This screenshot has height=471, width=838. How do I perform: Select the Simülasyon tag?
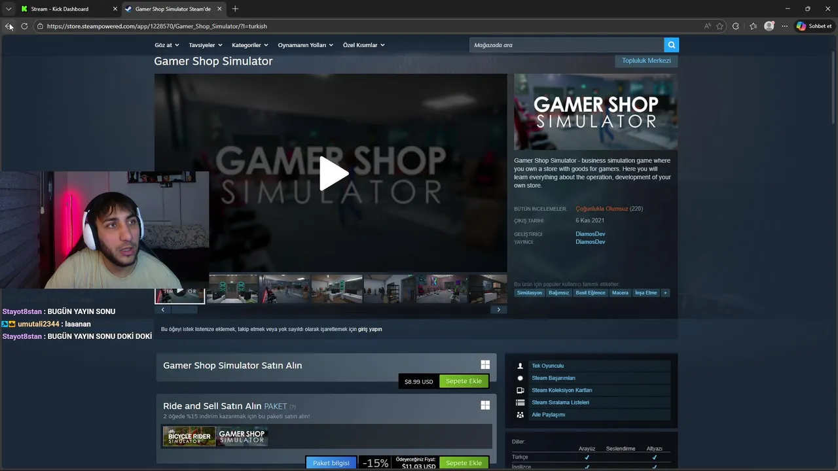[x=530, y=293]
